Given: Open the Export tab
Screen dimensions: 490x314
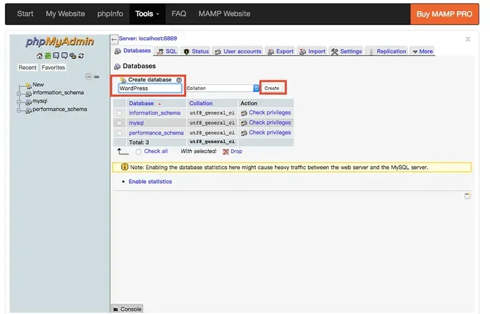Looking at the screenshot, I should pos(281,51).
